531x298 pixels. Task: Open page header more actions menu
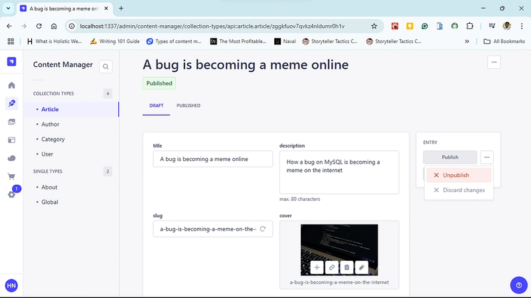pyautogui.click(x=494, y=62)
